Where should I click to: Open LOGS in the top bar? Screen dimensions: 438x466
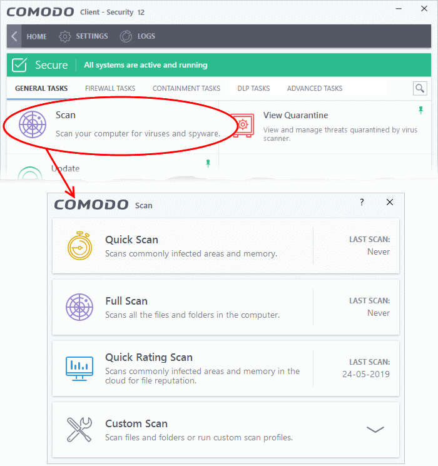pyautogui.click(x=146, y=36)
